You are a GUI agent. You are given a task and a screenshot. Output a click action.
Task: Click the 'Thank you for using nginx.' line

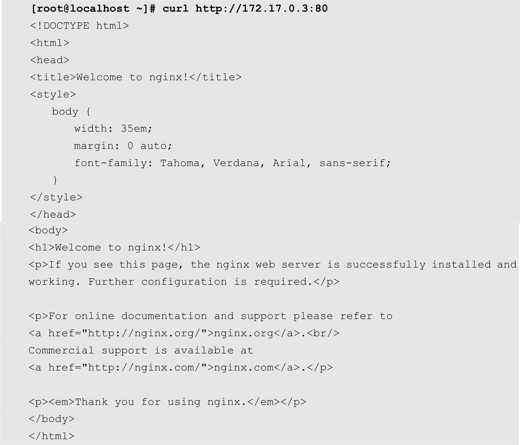(x=168, y=402)
